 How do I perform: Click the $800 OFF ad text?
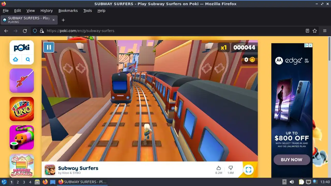[292, 138]
